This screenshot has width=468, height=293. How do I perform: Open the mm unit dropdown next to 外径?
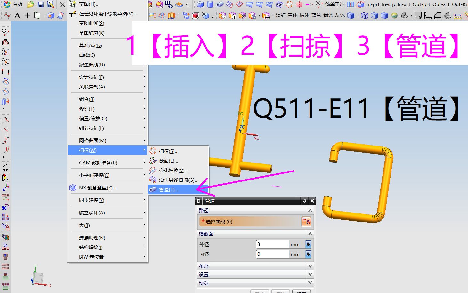tap(307, 244)
